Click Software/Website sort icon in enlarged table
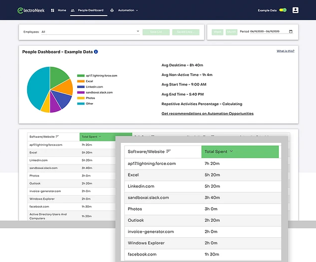316x262 pixels. coord(168,151)
